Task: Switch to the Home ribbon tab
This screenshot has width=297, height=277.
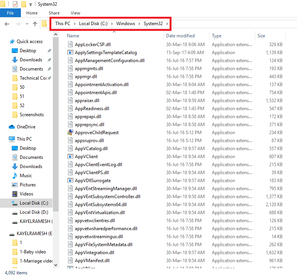Action: (x=32, y=13)
